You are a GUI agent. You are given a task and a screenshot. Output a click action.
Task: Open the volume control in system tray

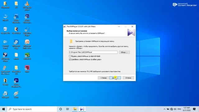point(175,109)
